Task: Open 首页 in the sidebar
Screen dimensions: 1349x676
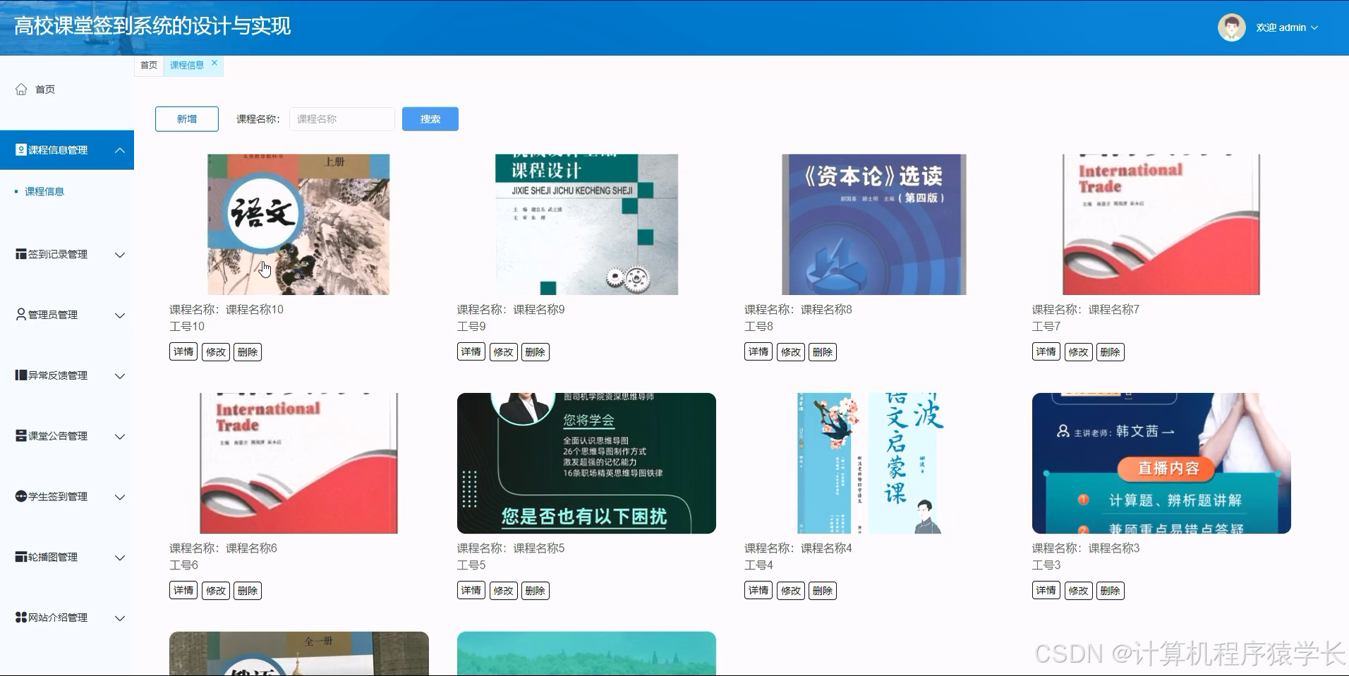Action: point(45,90)
